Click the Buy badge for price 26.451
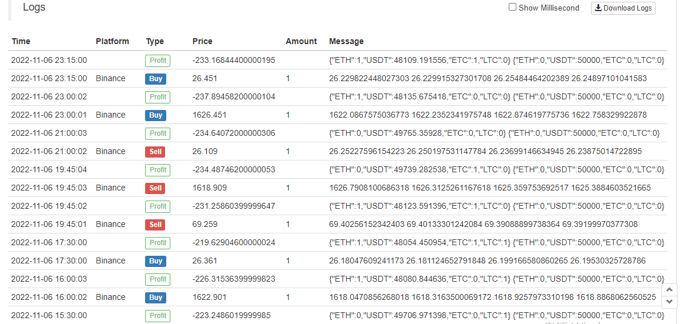This screenshot has height=324, width=682. [x=156, y=79]
